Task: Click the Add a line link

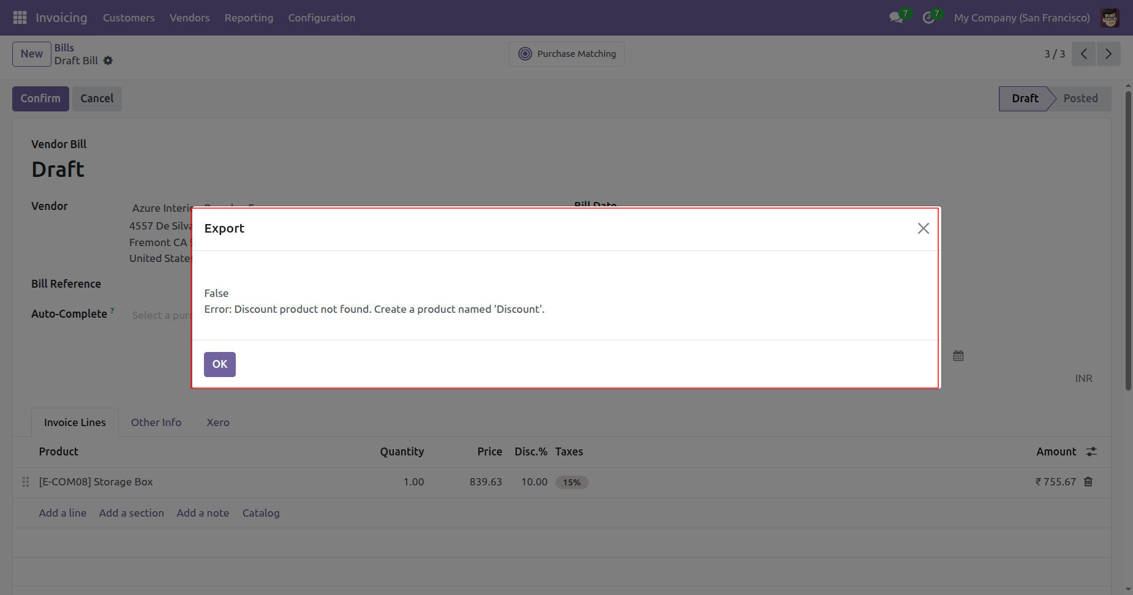Action: (x=62, y=513)
